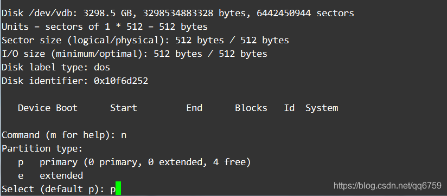Image resolution: width=447 pixels, height=196 pixels.
Task: Click the 'Select (default p):' prompt
Action: coord(53,190)
